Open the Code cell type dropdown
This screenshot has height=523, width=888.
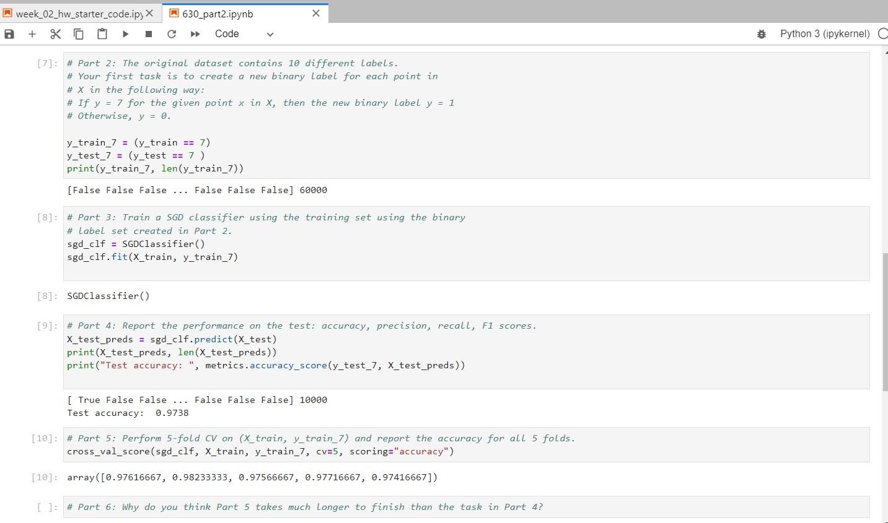point(244,34)
